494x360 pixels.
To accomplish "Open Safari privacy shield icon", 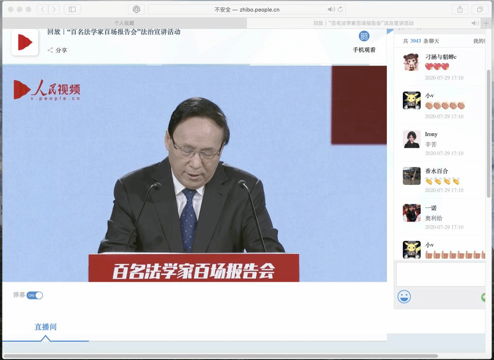I will click(137, 9).
